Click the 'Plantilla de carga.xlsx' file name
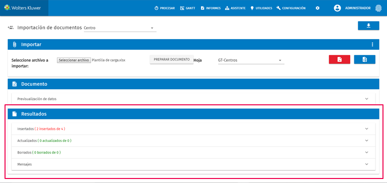The height and width of the screenshot is (183, 387). 109,60
